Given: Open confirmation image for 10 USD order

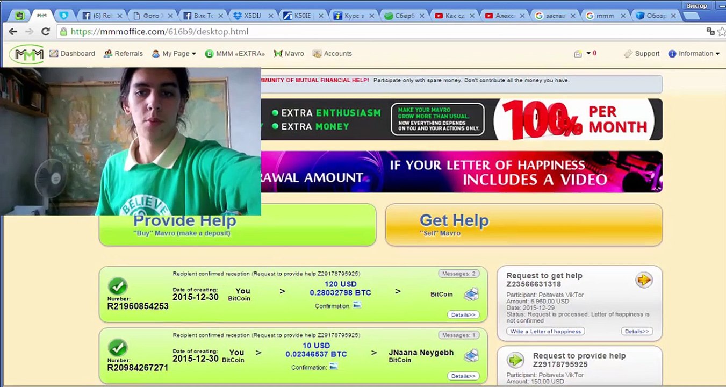Looking at the screenshot, I should [x=334, y=366].
